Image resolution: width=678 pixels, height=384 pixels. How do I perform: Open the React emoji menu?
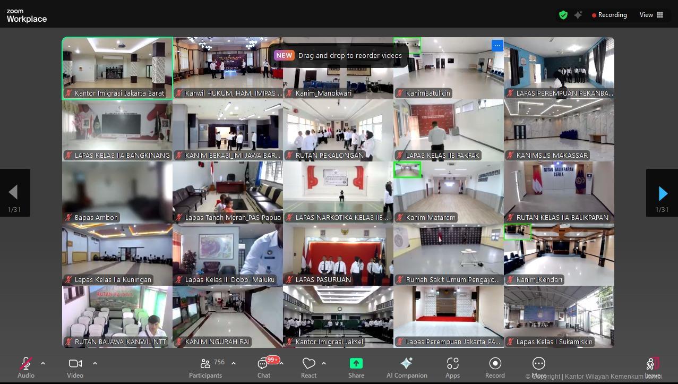click(308, 367)
